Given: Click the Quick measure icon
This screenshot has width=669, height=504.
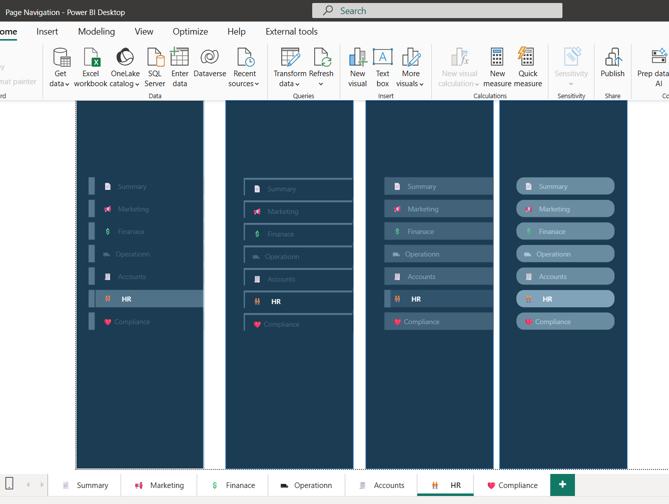Looking at the screenshot, I should (526, 58).
